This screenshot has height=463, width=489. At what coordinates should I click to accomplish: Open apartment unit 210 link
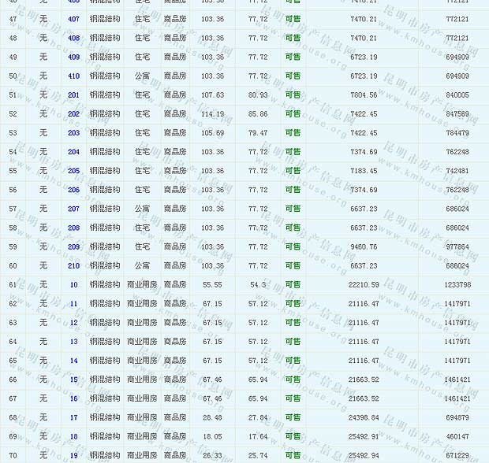click(x=73, y=265)
